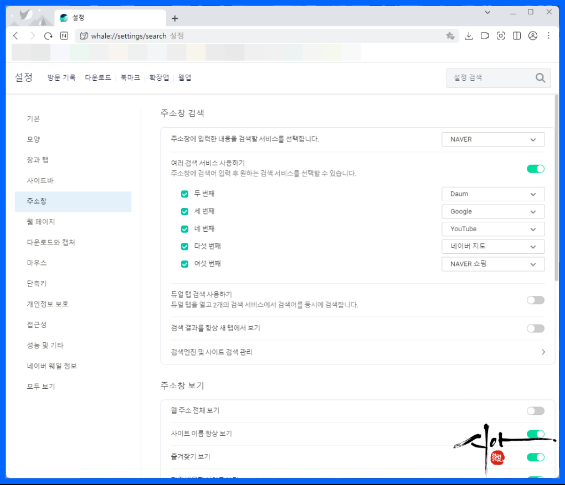This screenshot has height=485, width=565.
Task: Open the user profile icon
Action: coord(532,35)
